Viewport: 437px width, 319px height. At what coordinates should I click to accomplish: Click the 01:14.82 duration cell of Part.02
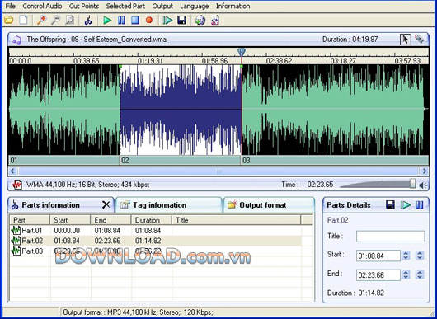[148, 241]
